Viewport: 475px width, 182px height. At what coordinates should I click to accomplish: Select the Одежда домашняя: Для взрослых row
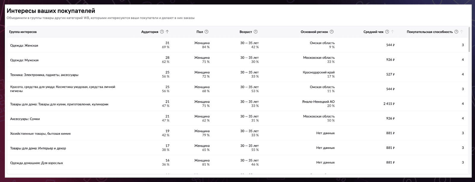coord(237,162)
